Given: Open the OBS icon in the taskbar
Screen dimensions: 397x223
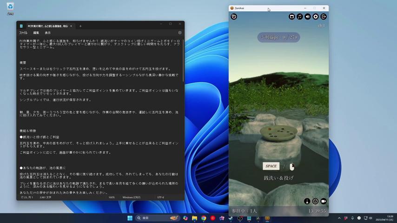Looking at the screenshot, I should tap(240, 218).
